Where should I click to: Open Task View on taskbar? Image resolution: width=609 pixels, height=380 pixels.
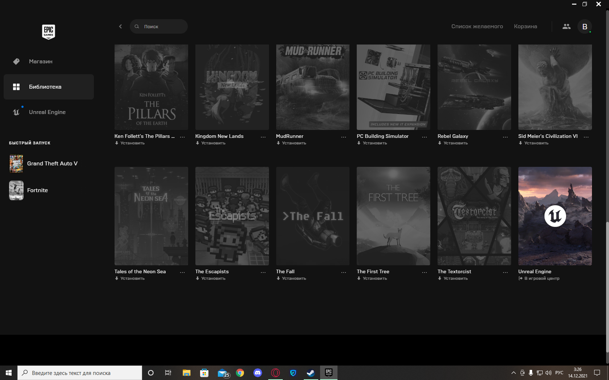tap(168, 373)
